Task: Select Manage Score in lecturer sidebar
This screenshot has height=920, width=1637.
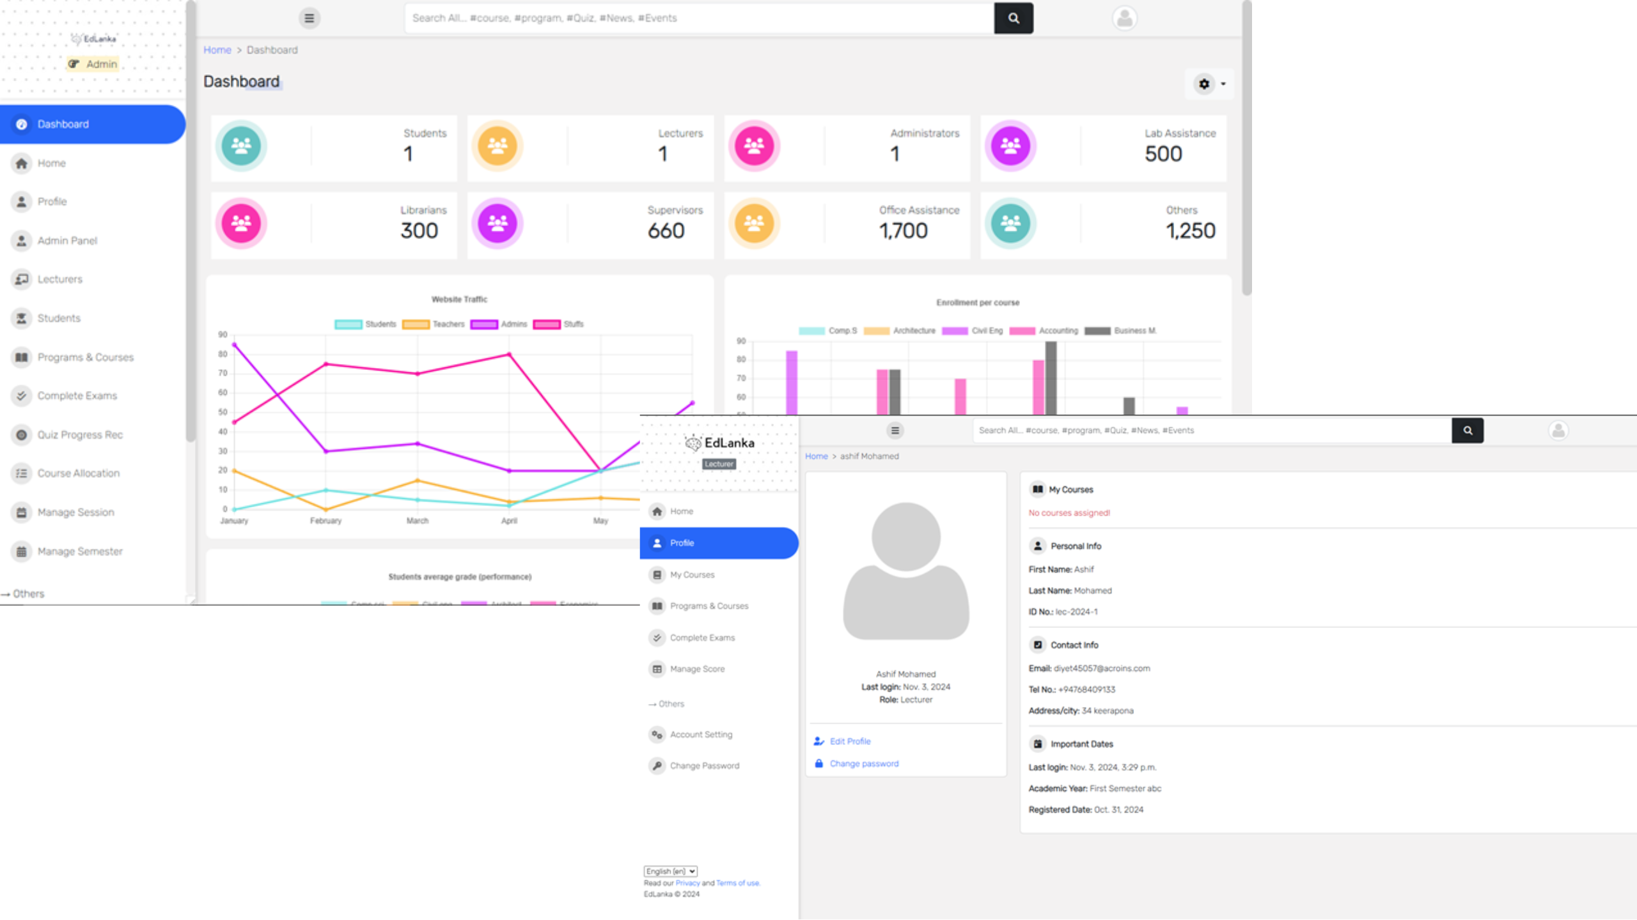Action: pyautogui.click(x=697, y=669)
